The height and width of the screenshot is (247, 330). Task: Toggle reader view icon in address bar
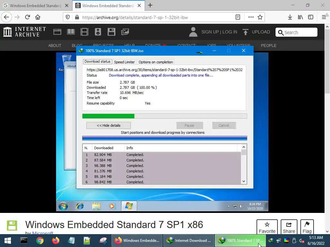pyautogui.click(x=238, y=17)
